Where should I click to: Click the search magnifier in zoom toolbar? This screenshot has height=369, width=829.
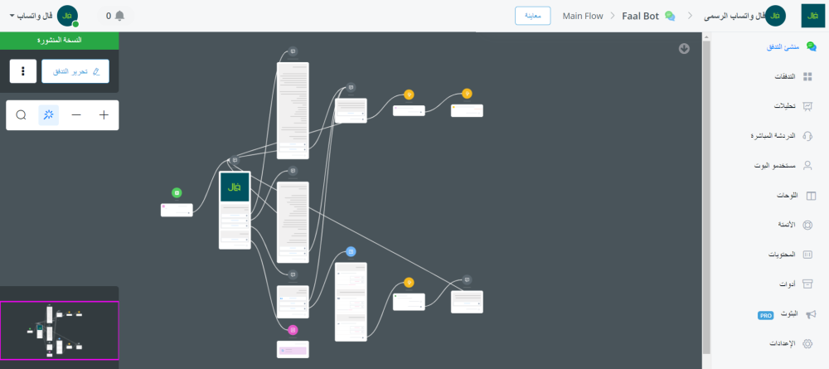[x=22, y=115]
